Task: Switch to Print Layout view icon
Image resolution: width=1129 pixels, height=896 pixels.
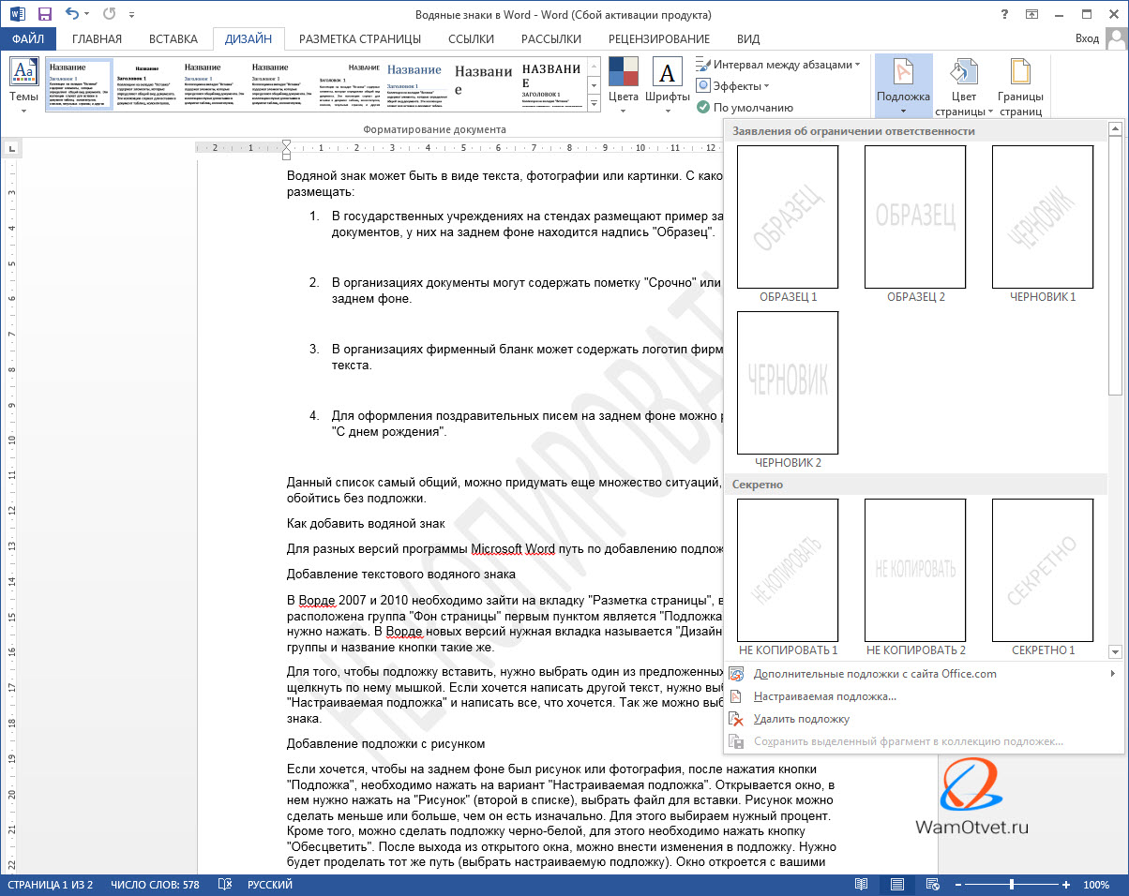Action: click(897, 885)
